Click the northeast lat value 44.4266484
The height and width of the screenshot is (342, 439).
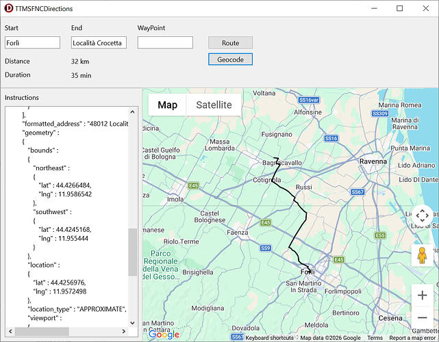click(x=73, y=185)
